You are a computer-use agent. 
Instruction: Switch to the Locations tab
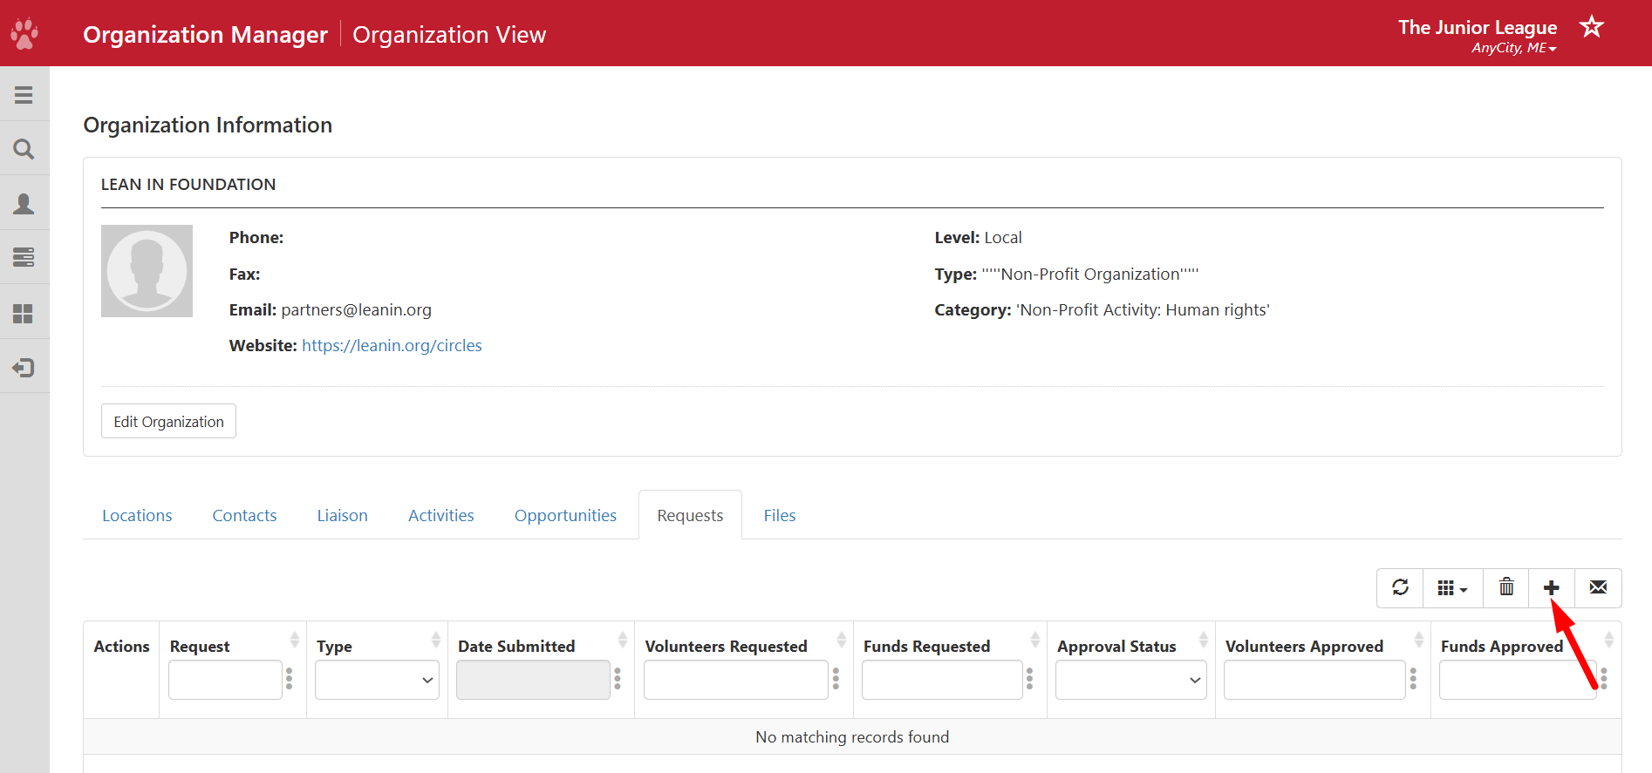click(137, 515)
